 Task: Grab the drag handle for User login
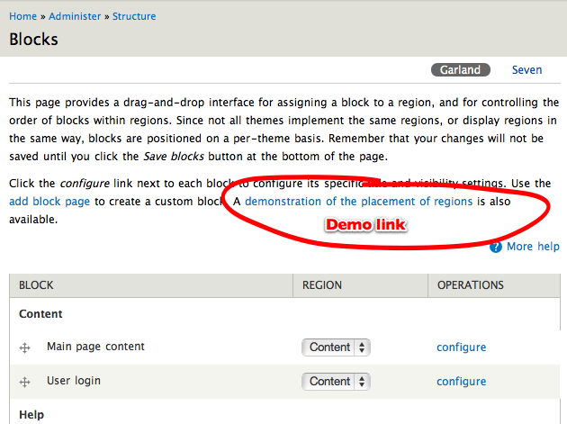click(24, 382)
